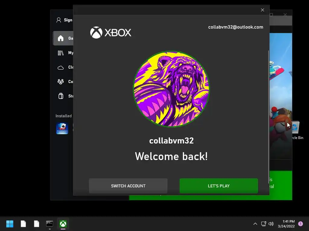The height and width of the screenshot is (231, 309).
Task: Open installed Solitaire game thumbnail
Action: [62, 128]
